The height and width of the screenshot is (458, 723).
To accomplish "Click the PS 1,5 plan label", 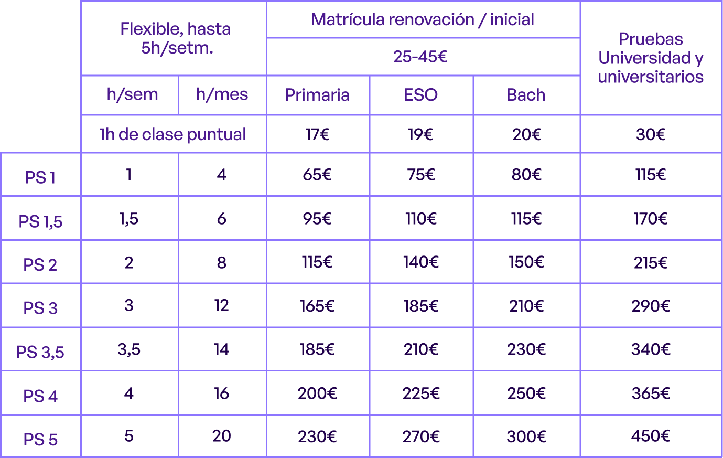I will (40, 219).
